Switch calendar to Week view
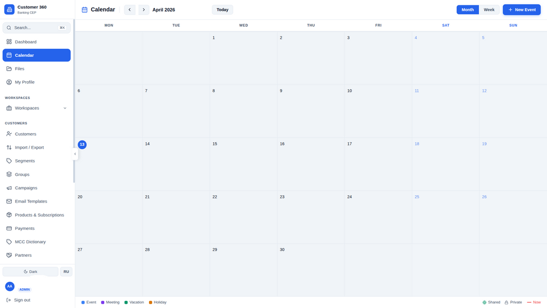547x308 pixels. click(489, 10)
